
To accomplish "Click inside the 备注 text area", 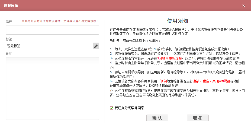I will coord(52,88).
